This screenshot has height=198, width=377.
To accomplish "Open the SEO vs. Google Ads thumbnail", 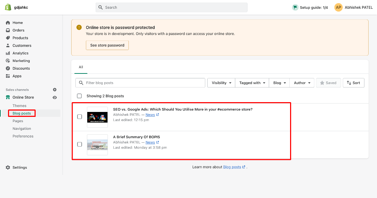I will point(97,117).
